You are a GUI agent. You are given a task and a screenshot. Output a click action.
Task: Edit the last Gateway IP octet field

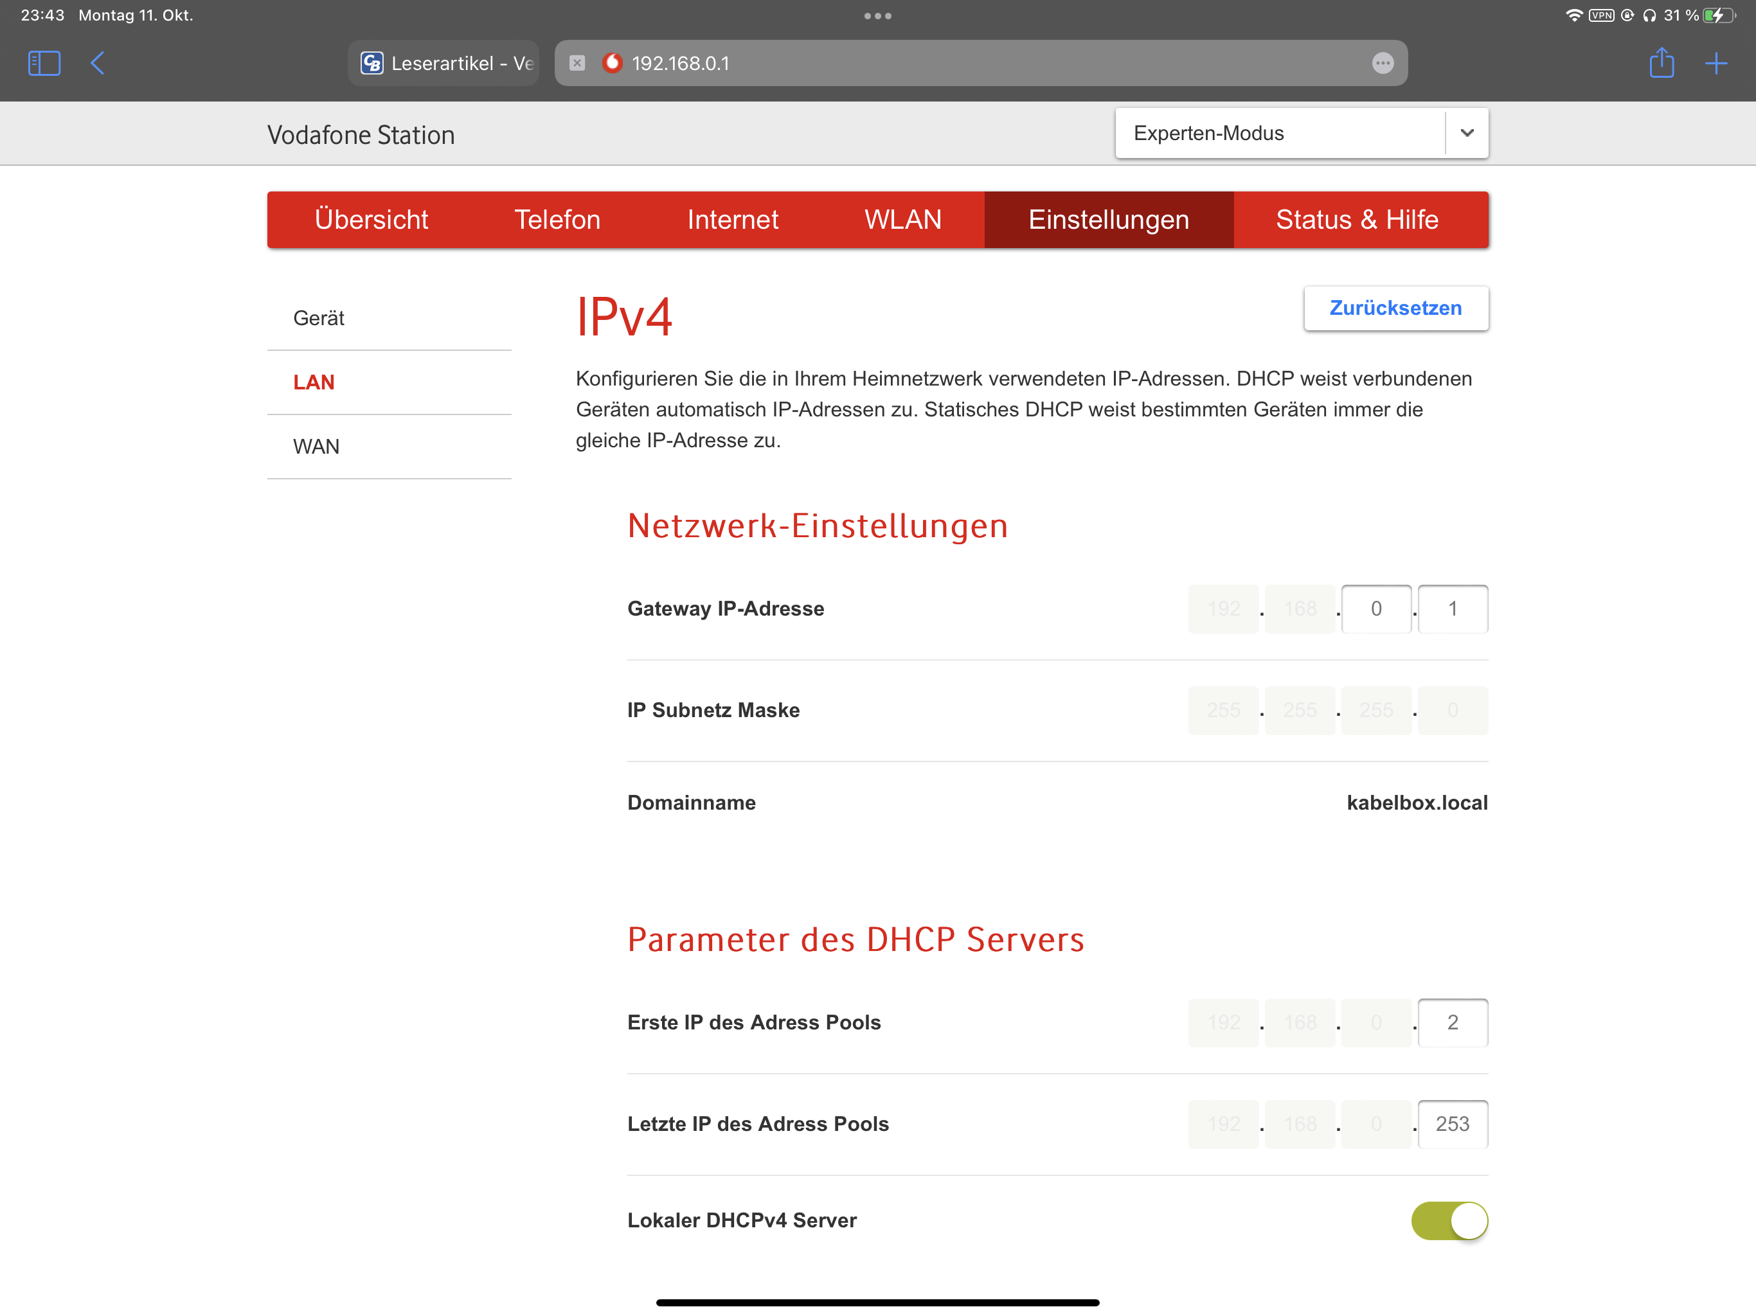(1452, 609)
